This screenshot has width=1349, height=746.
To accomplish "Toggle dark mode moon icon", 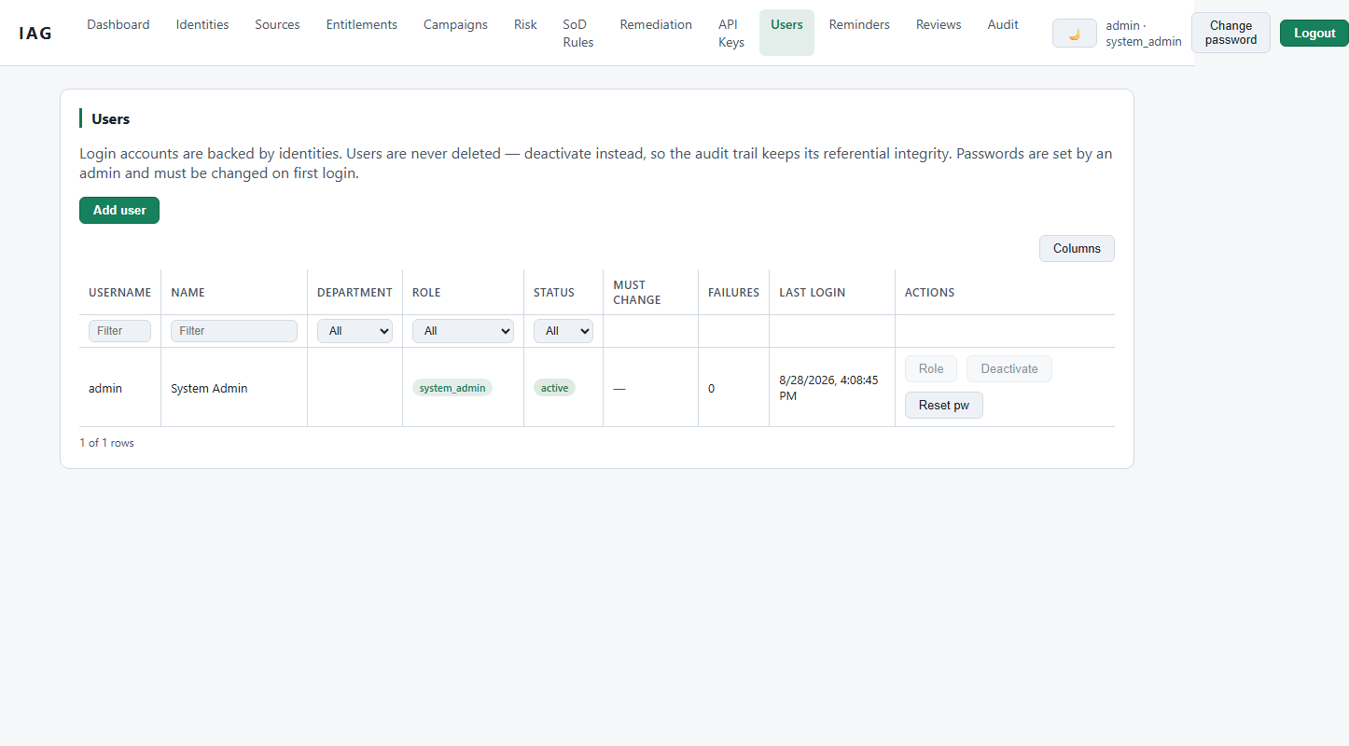I will click(x=1074, y=34).
